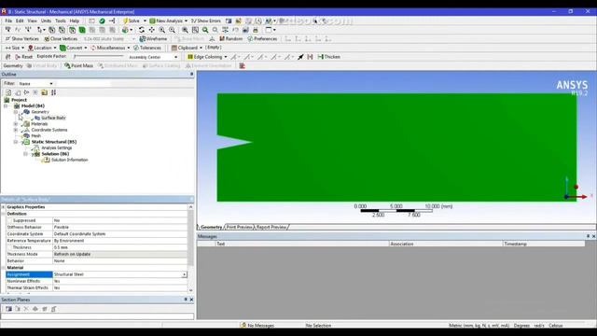Click the Rotate view tool icon

(x=141, y=30)
